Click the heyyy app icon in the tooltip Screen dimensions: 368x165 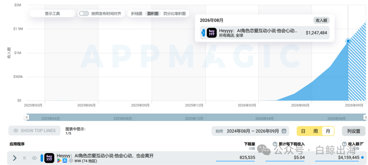coord(212,33)
